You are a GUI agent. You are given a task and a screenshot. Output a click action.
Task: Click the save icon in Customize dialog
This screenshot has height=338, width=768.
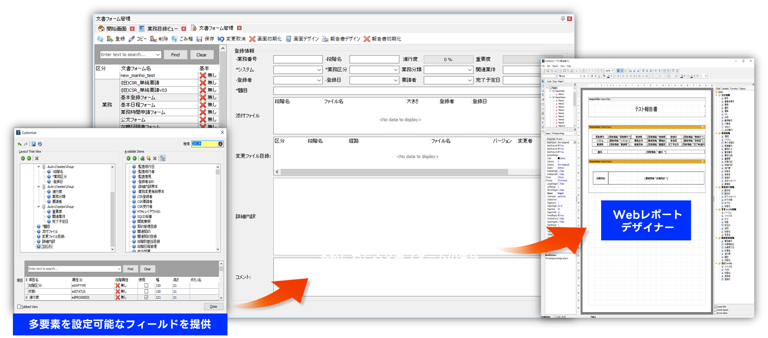34,144
